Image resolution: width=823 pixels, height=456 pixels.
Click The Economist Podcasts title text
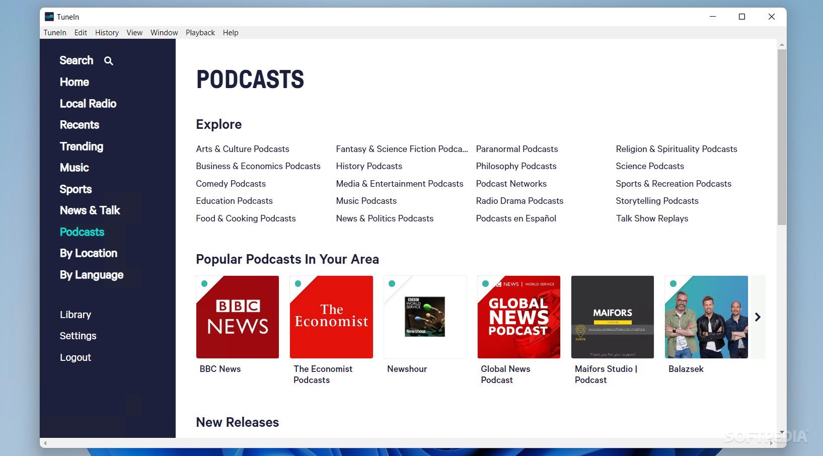click(323, 374)
